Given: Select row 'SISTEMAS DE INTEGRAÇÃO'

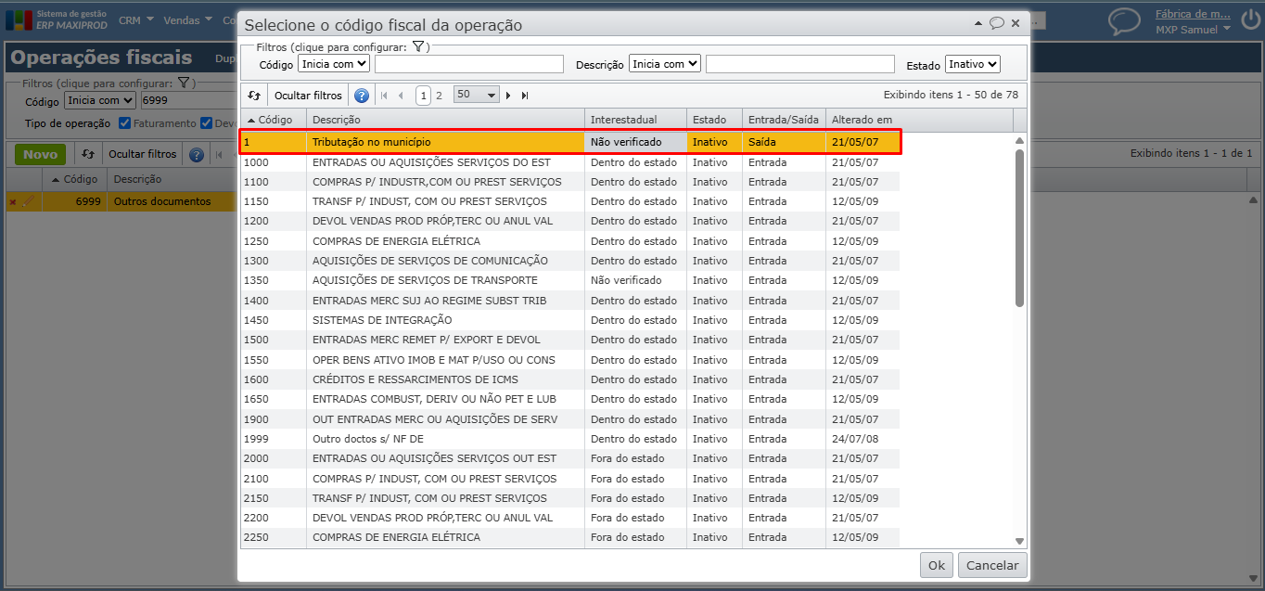Looking at the screenshot, I should coord(569,320).
